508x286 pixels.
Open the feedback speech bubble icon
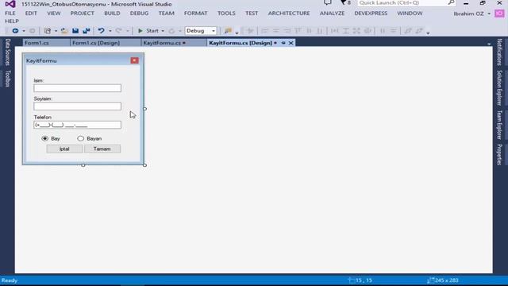click(x=328, y=3)
